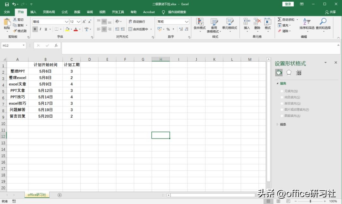Apply bold formatting with B icon

(x=35, y=29)
